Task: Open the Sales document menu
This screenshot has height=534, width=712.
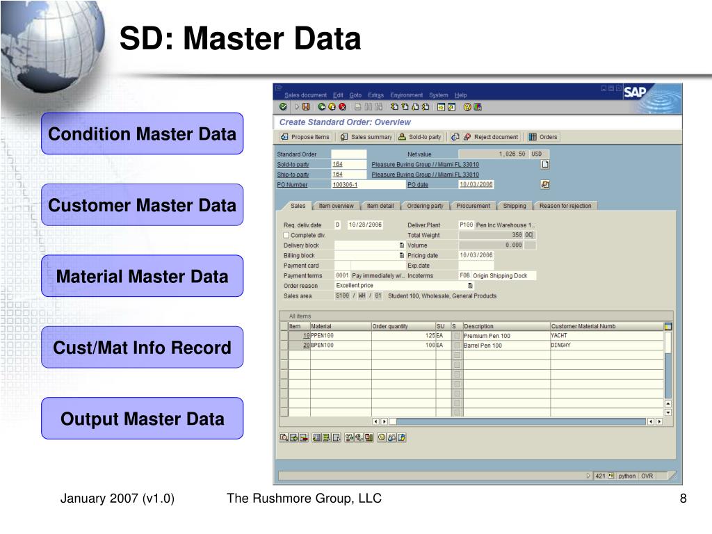Action: (x=306, y=95)
